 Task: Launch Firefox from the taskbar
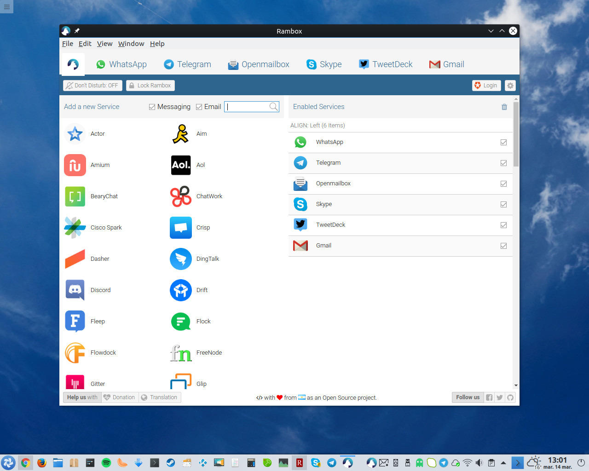pyautogui.click(x=42, y=463)
